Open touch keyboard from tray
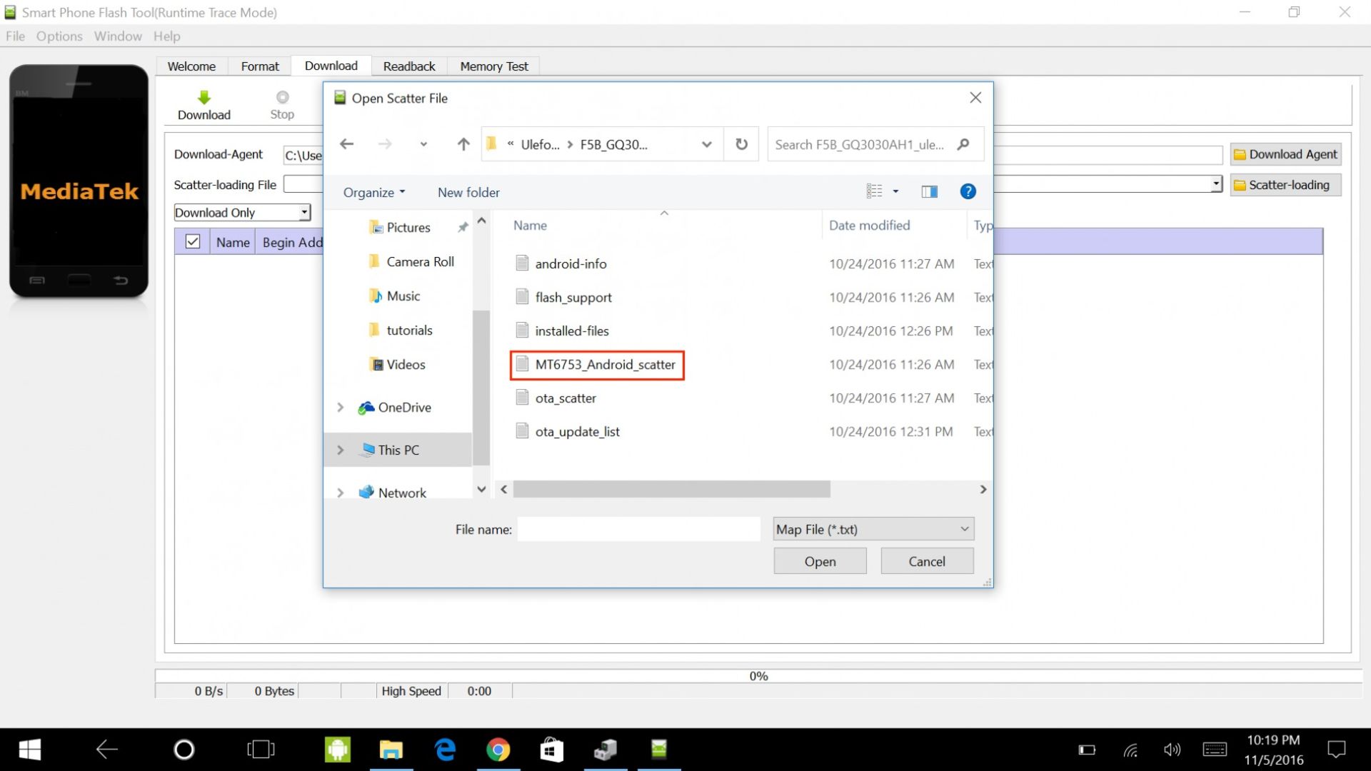This screenshot has width=1371, height=771. [x=1215, y=750]
